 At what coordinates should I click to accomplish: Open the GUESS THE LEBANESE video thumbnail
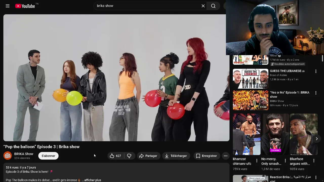click(x=251, y=79)
